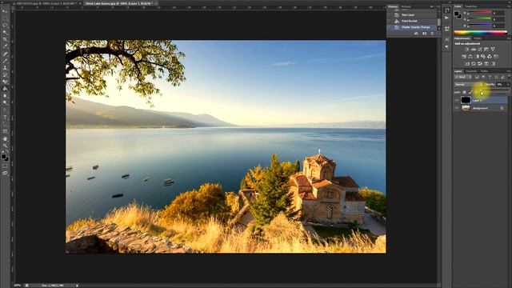Select the Brush tool

click(x=5, y=61)
